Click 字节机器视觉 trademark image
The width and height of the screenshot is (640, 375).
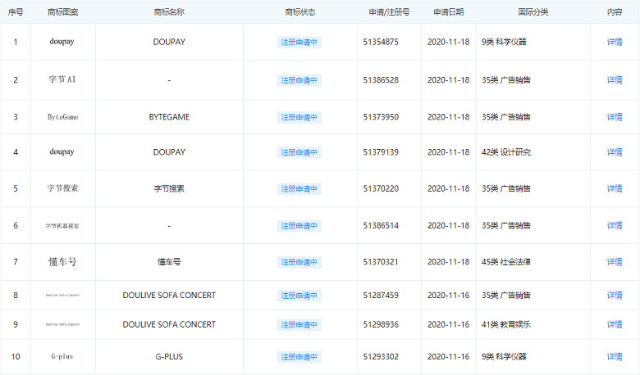click(x=62, y=225)
